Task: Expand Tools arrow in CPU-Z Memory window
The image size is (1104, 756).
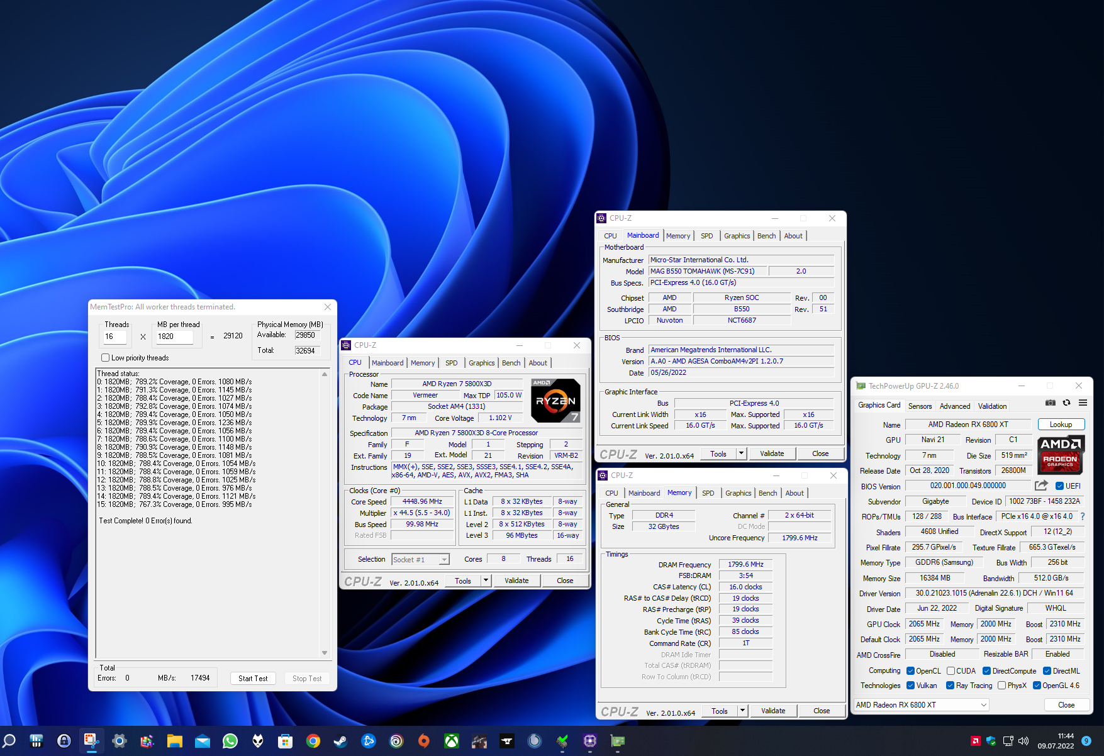Action: click(x=742, y=711)
